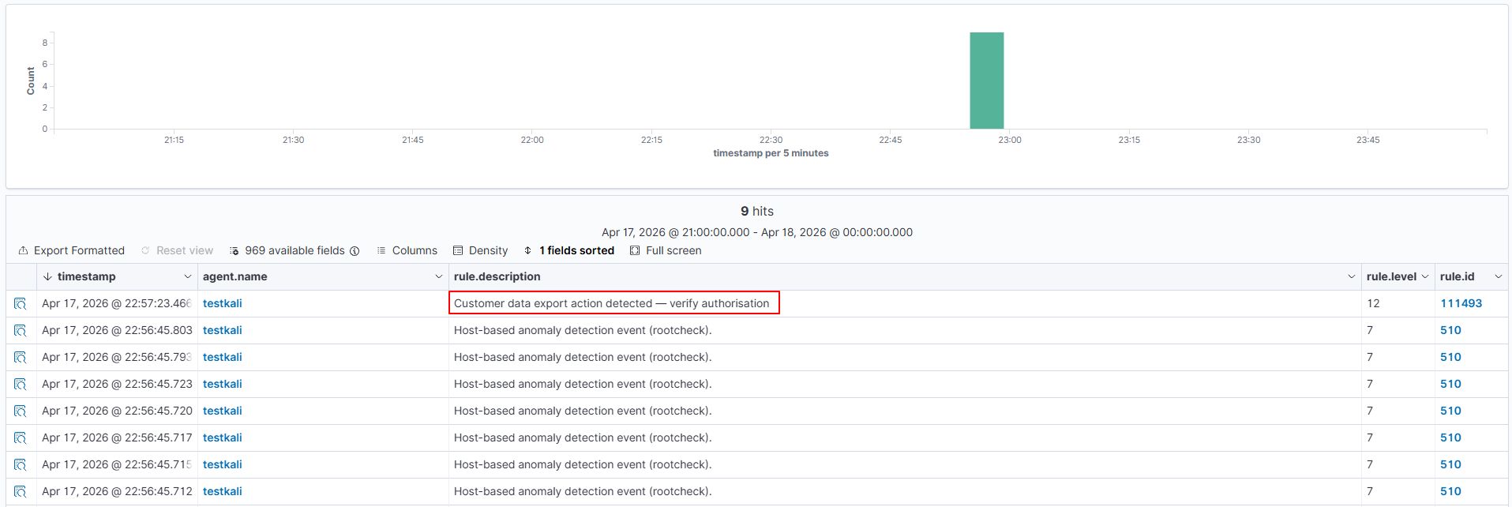The image size is (1512, 507).
Task: Expand the timestamp column header menu
Action: pos(187,276)
